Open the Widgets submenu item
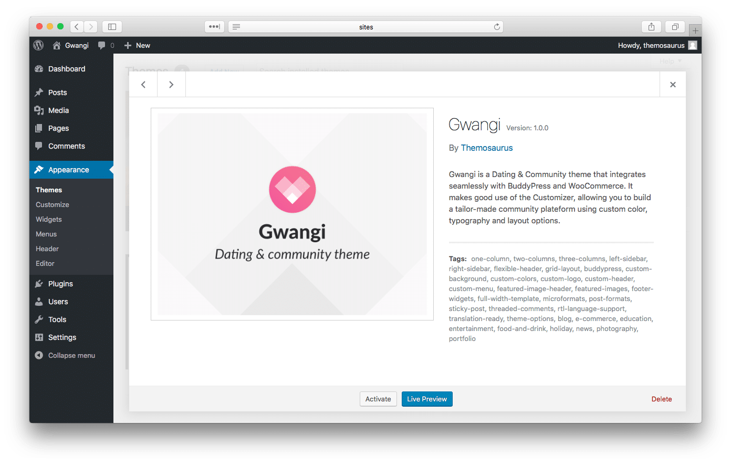 point(49,219)
